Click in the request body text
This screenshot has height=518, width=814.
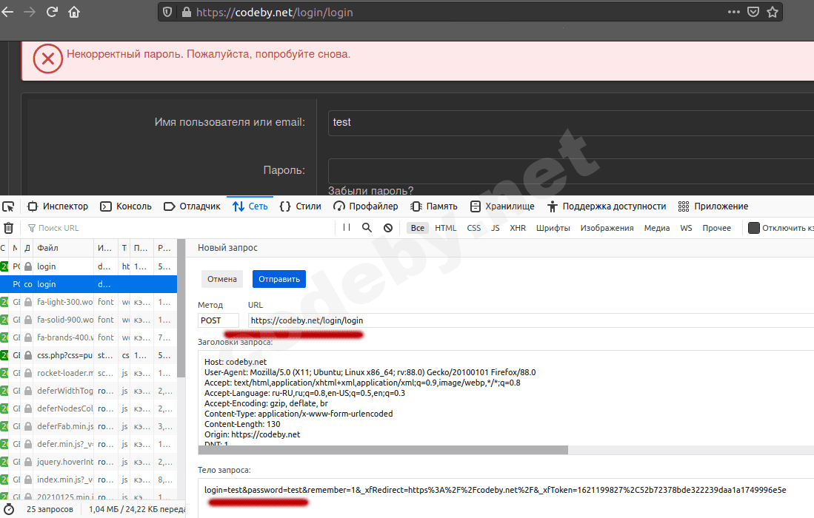[x=496, y=490]
